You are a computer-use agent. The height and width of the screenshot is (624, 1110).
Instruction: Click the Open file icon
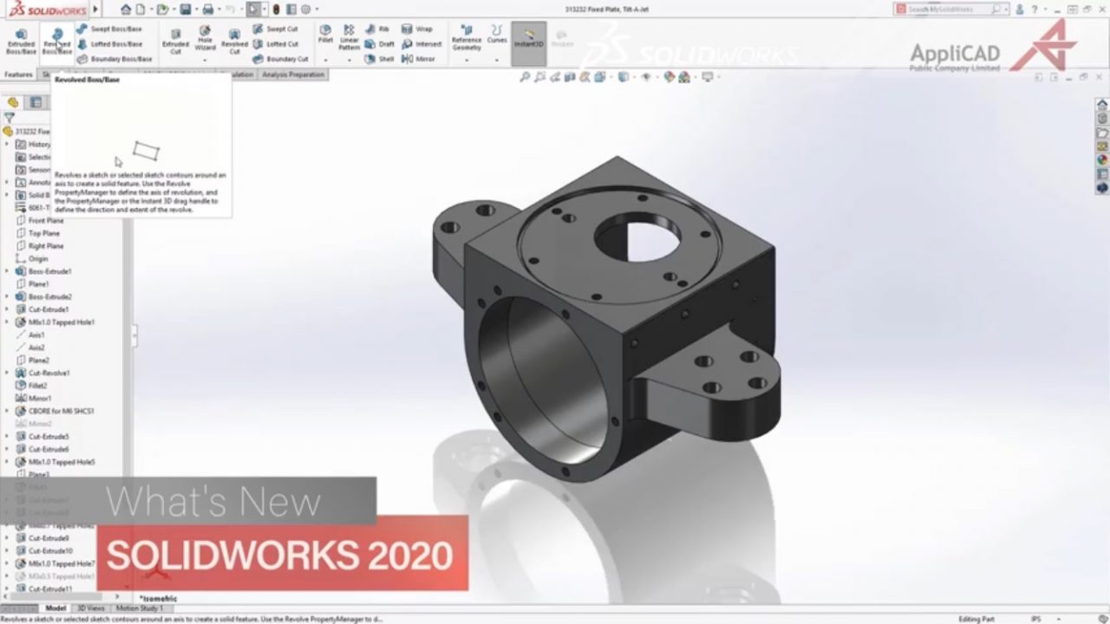pyautogui.click(x=162, y=10)
